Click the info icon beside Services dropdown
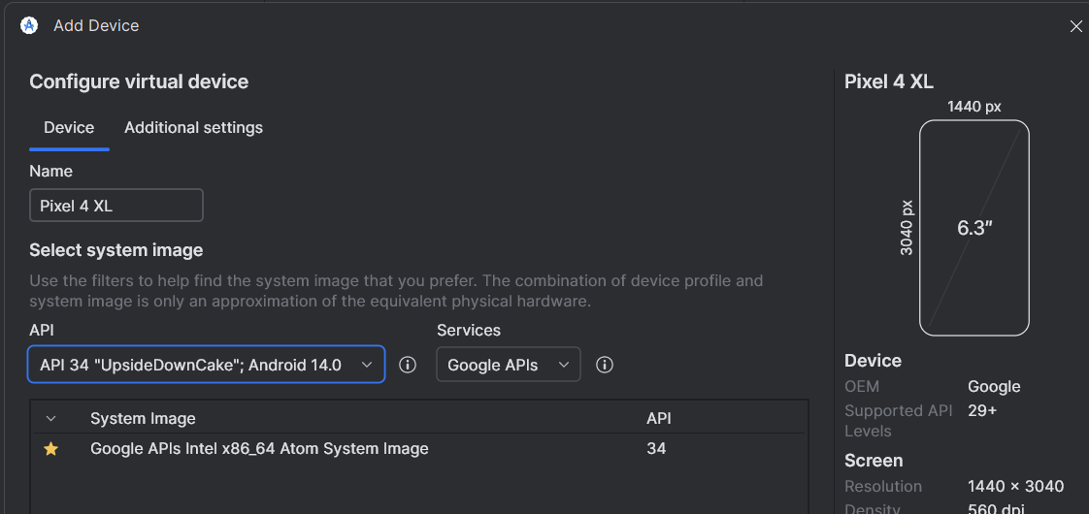This screenshot has width=1089, height=514. coord(605,365)
